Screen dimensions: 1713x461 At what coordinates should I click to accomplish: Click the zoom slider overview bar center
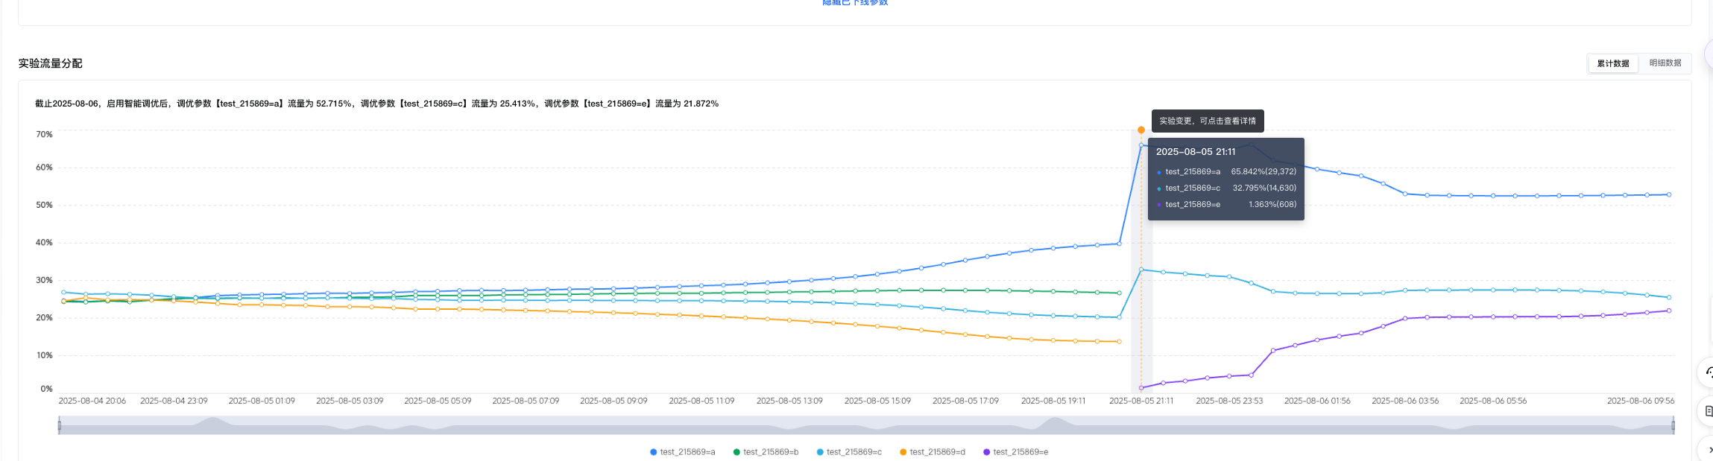coord(866,426)
